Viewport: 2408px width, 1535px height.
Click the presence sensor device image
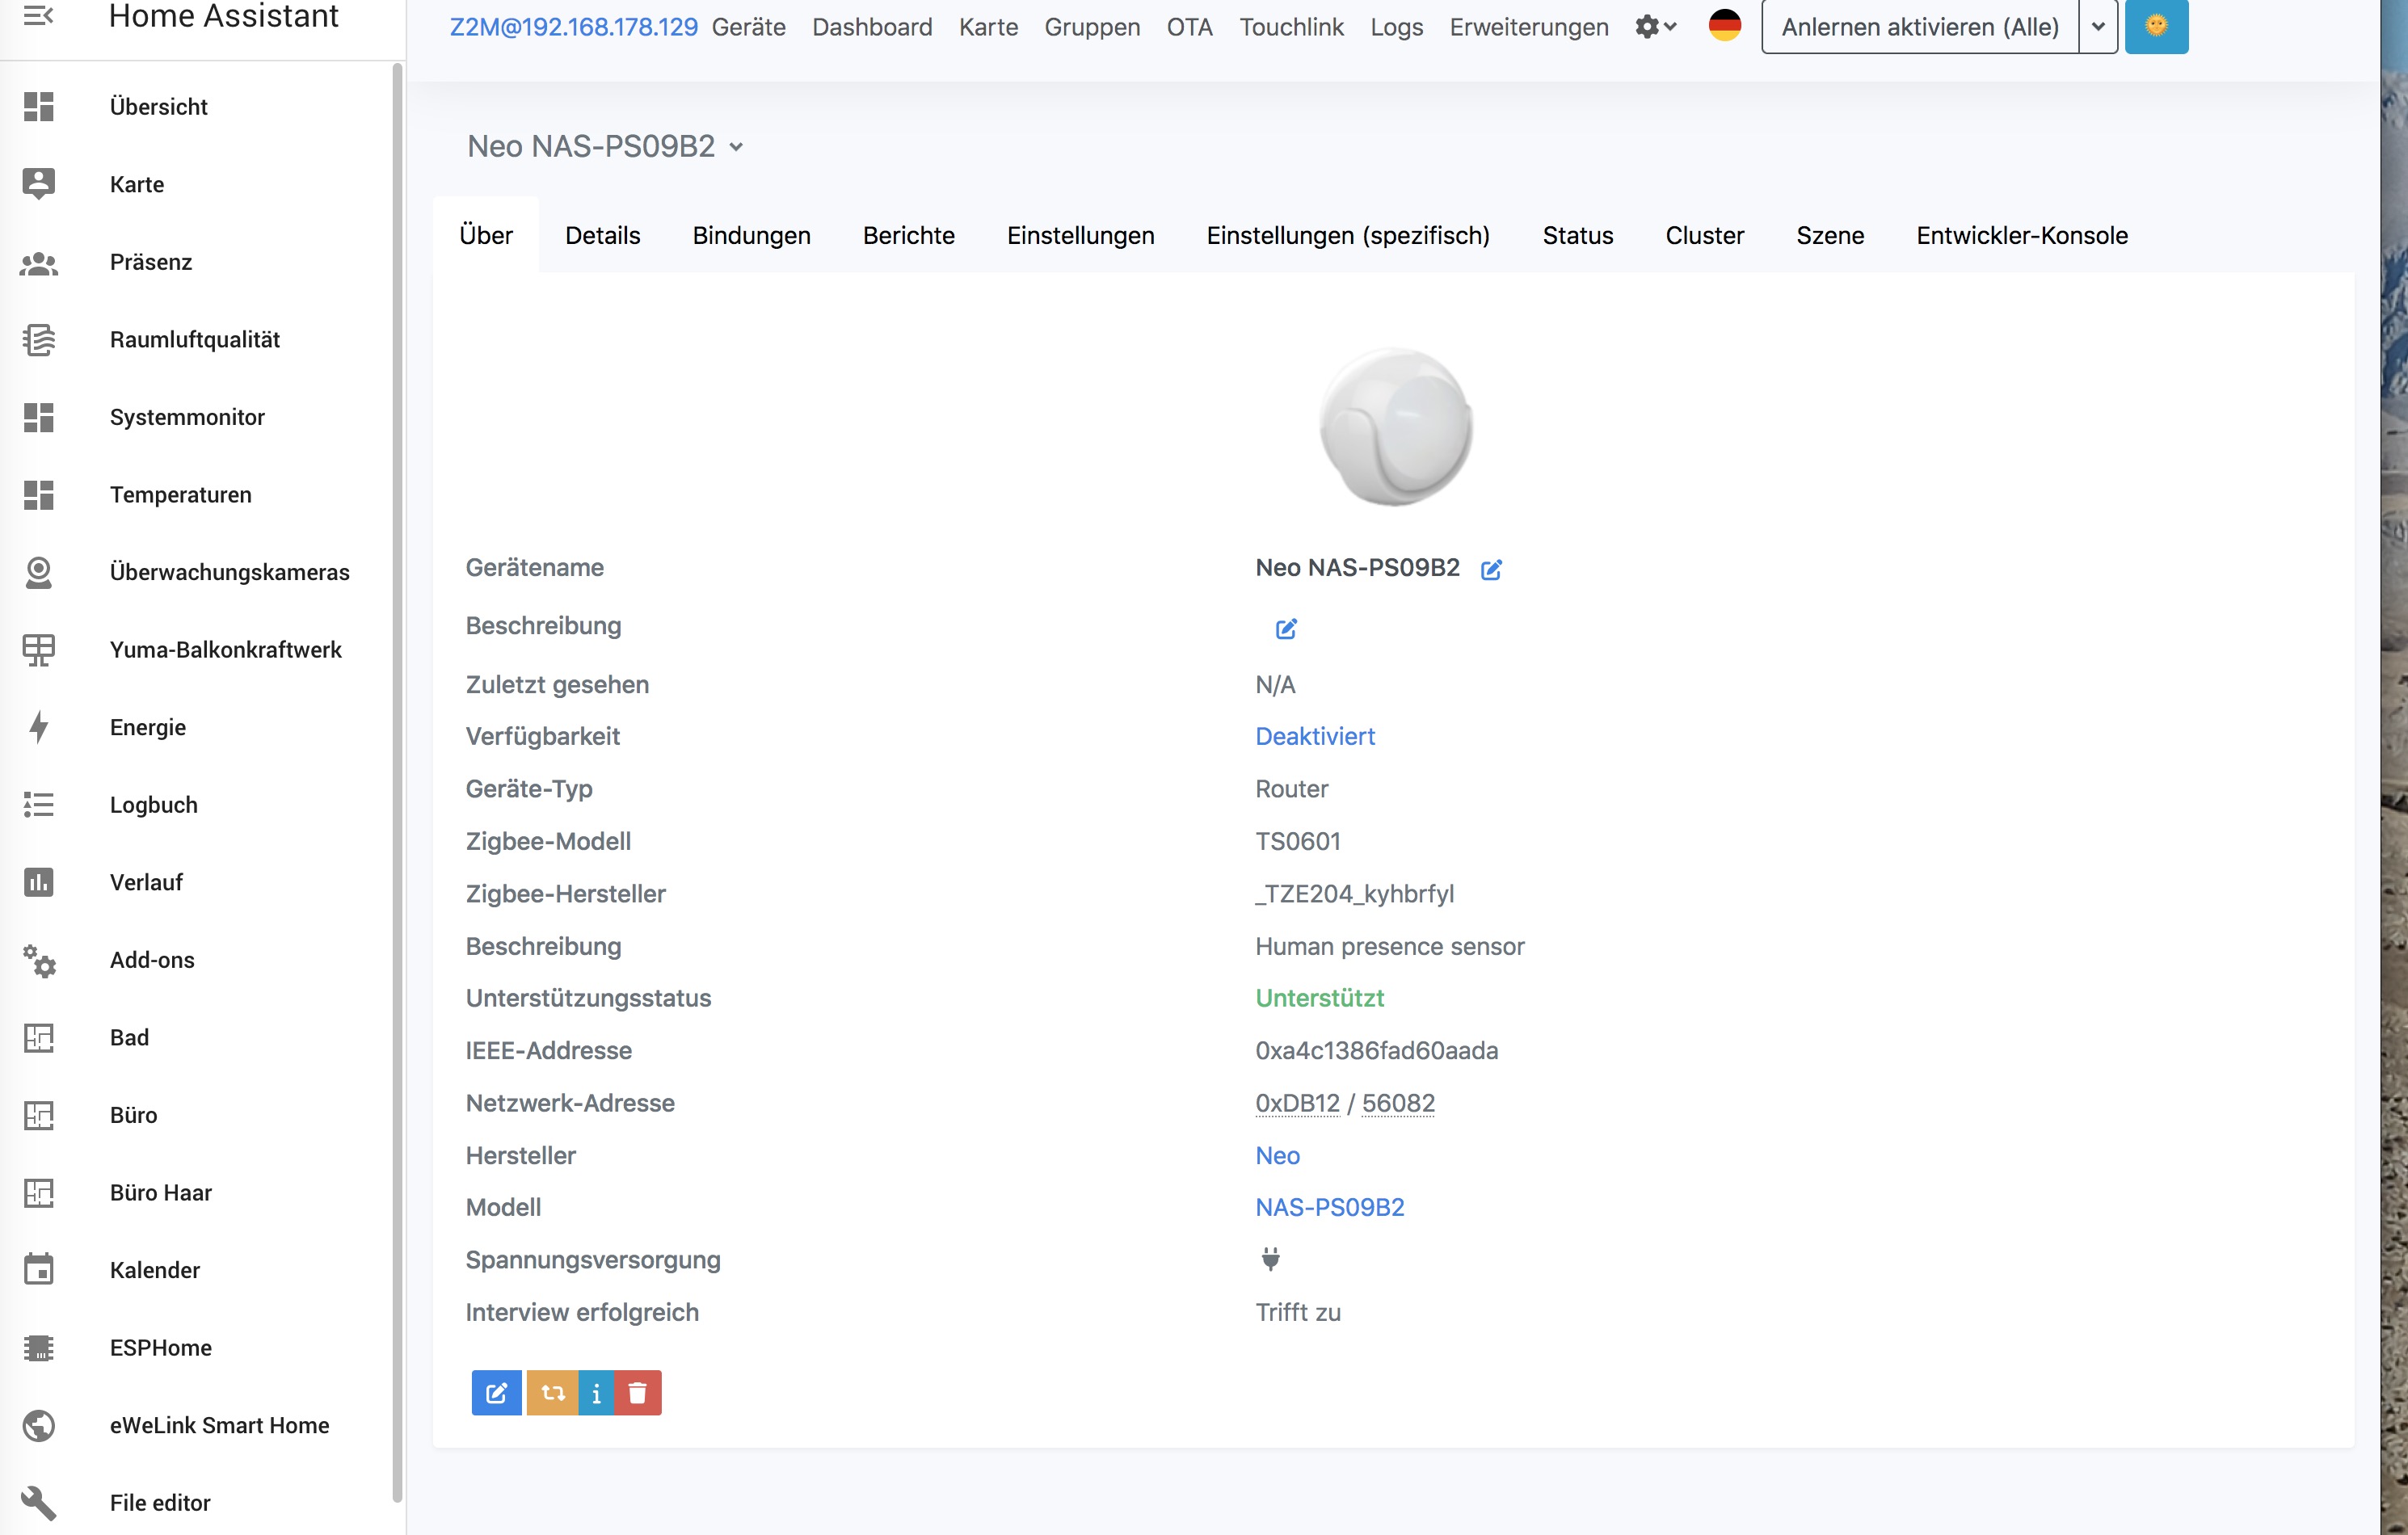pos(1395,427)
